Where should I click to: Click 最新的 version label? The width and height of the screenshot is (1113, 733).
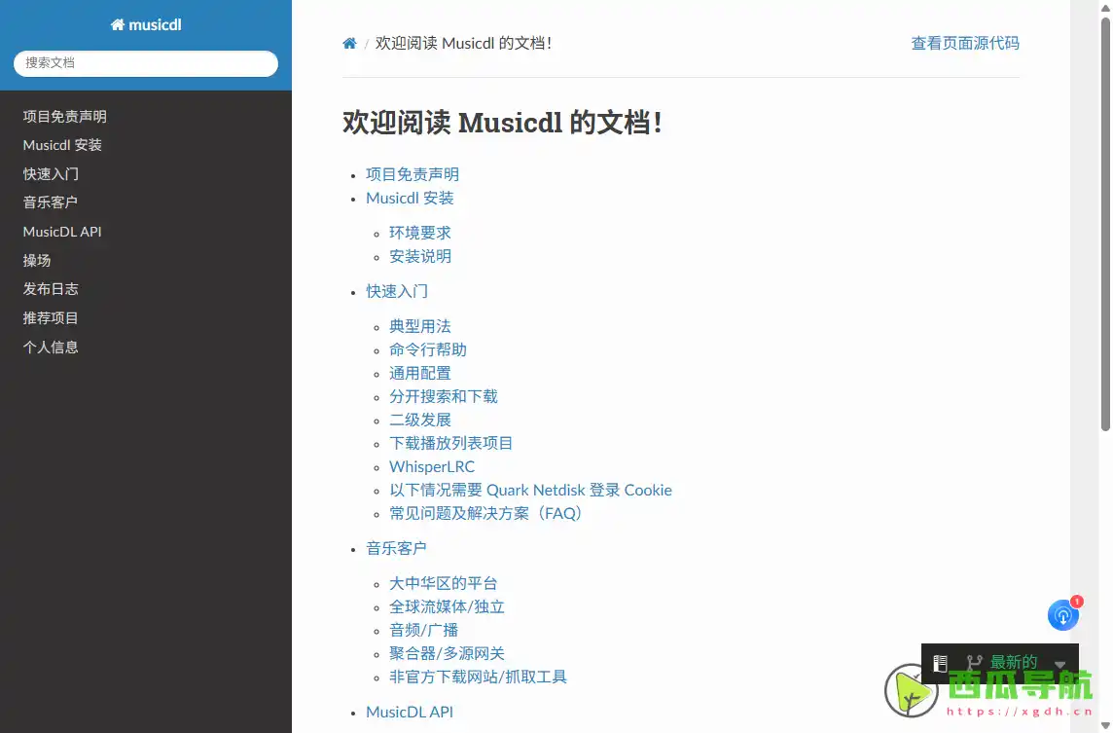[1014, 663]
